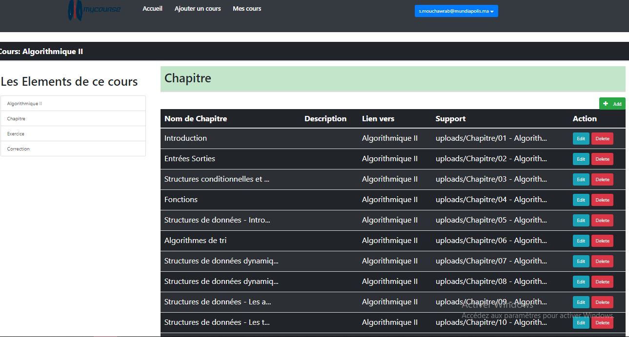This screenshot has height=337, width=629.
Task: Click the Action column header
Action: coord(585,119)
